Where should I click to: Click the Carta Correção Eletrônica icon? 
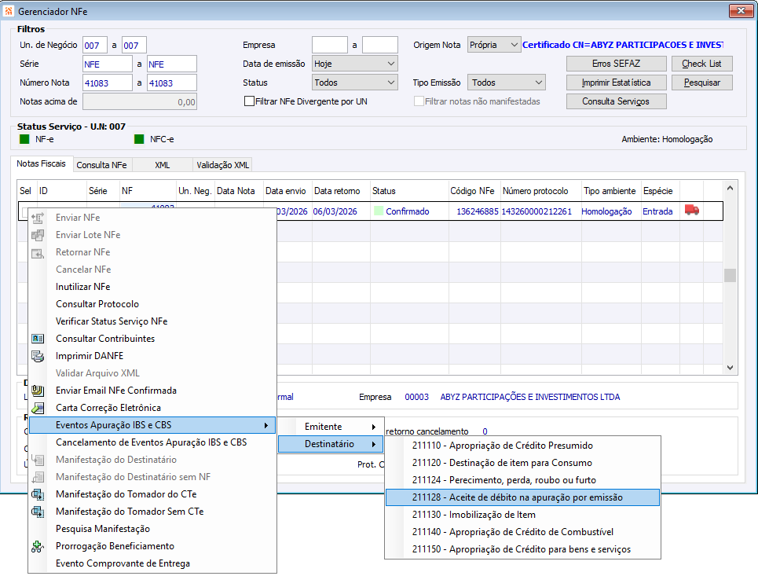pyautogui.click(x=38, y=408)
